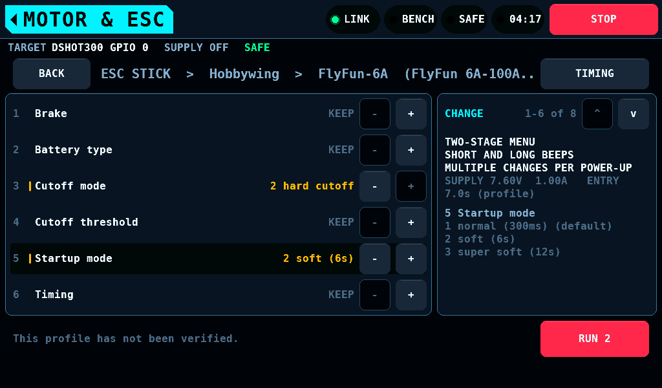This screenshot has height=388, width=662.
Task: Open the TIMING view
Action: pyautogui.click(x=595, y=74)
